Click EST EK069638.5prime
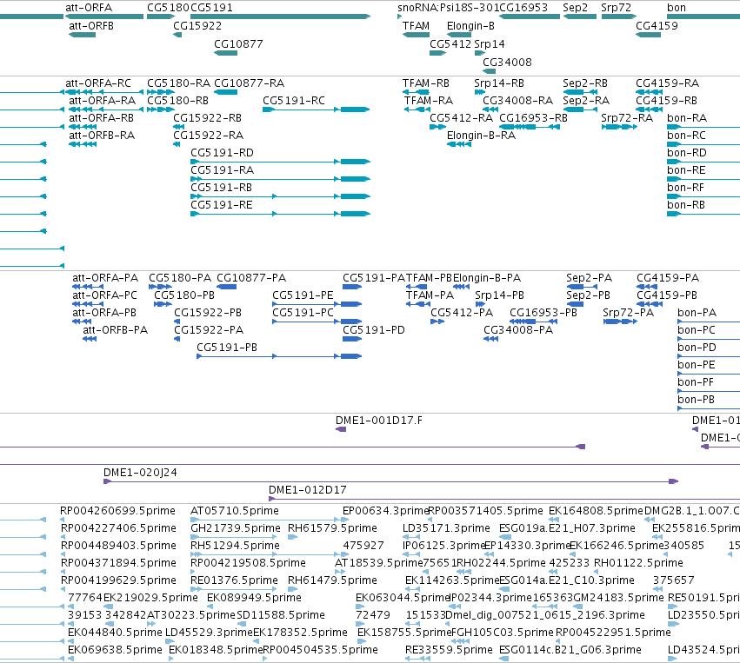 (x=115, y=650)
